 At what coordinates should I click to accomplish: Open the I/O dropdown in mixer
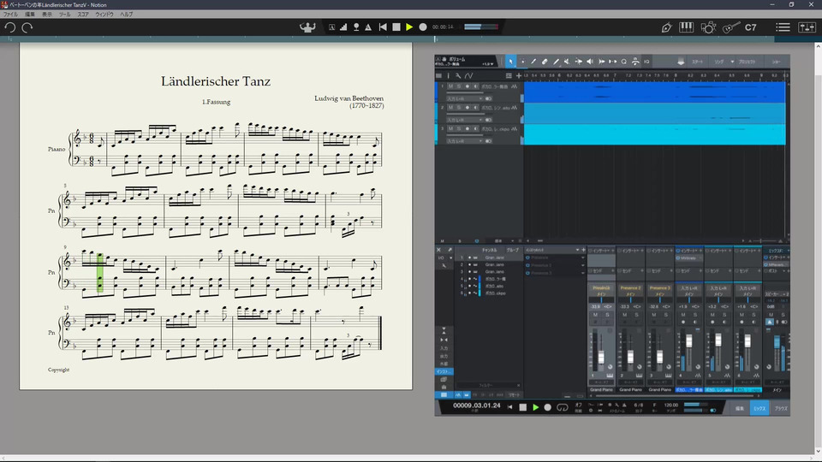444,258
